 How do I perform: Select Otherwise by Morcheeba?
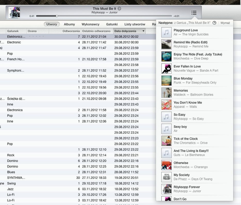195,165
